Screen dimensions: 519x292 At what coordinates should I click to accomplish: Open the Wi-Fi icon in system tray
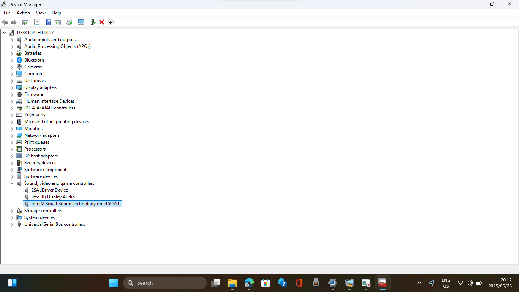coord(460,283)
